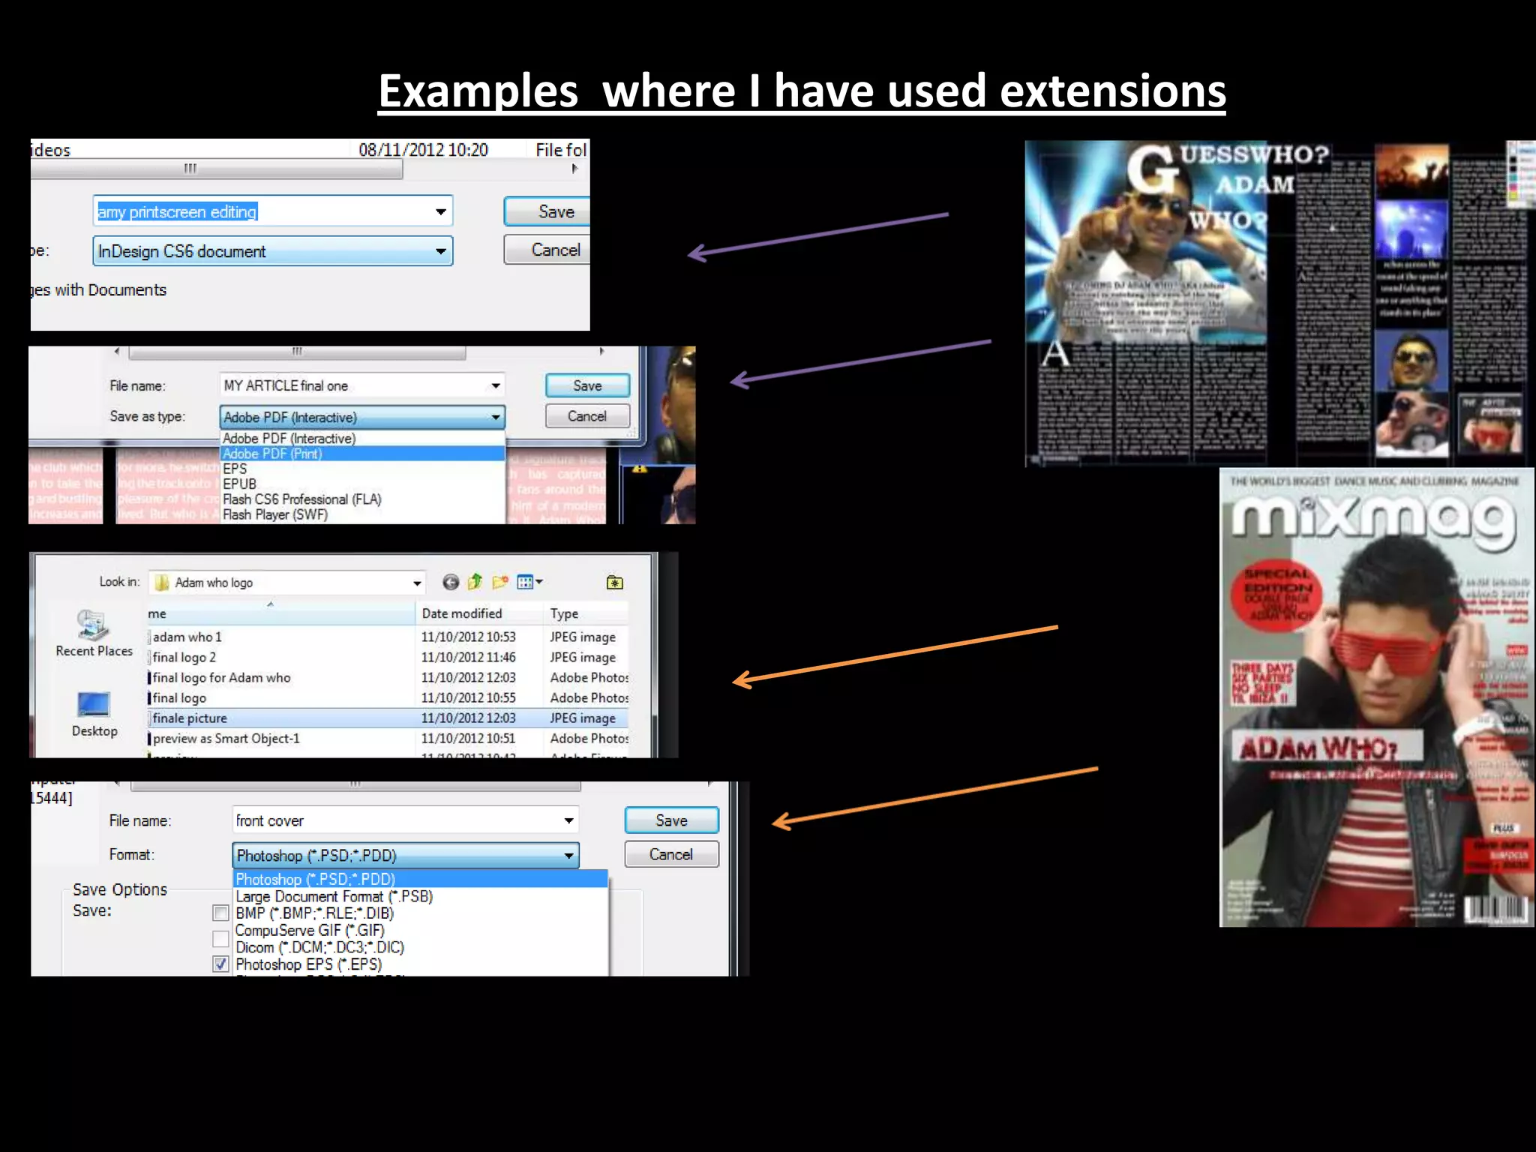Choose Adobe PDF (Interactive) in the list
Screen dimensions: 1536x1152
pyautogui.click(x=362, y=438)
